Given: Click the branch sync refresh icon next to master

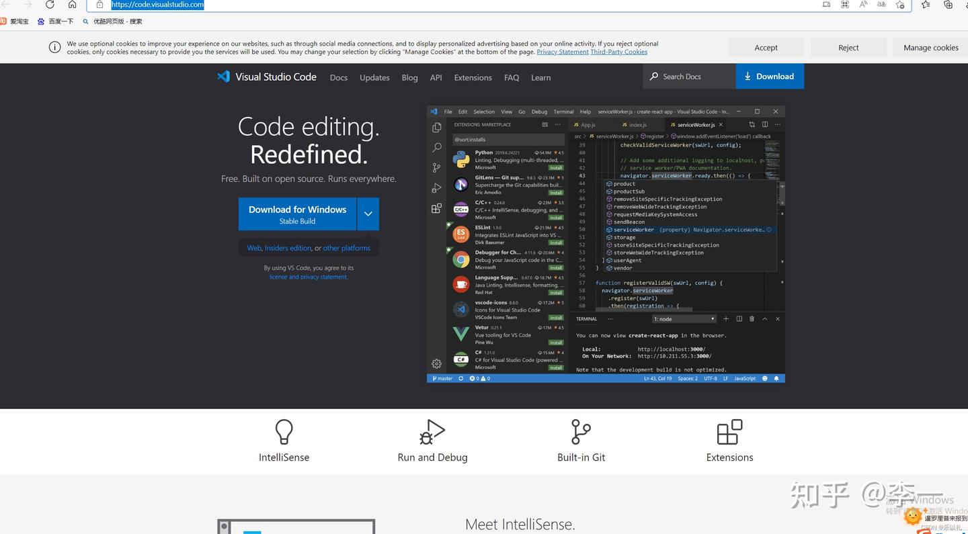Looking at the screenshot, I should 460,378.
